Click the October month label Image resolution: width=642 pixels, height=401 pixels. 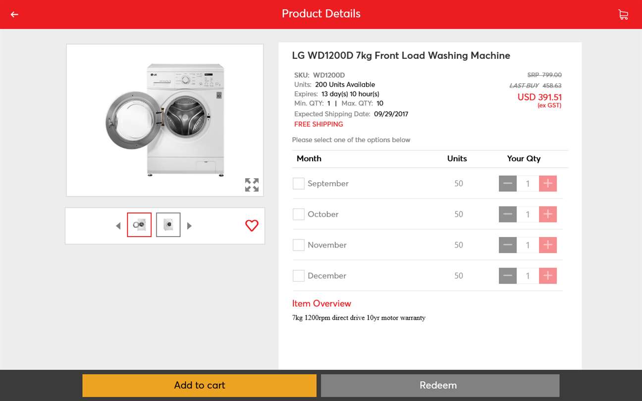pos(323,214)
